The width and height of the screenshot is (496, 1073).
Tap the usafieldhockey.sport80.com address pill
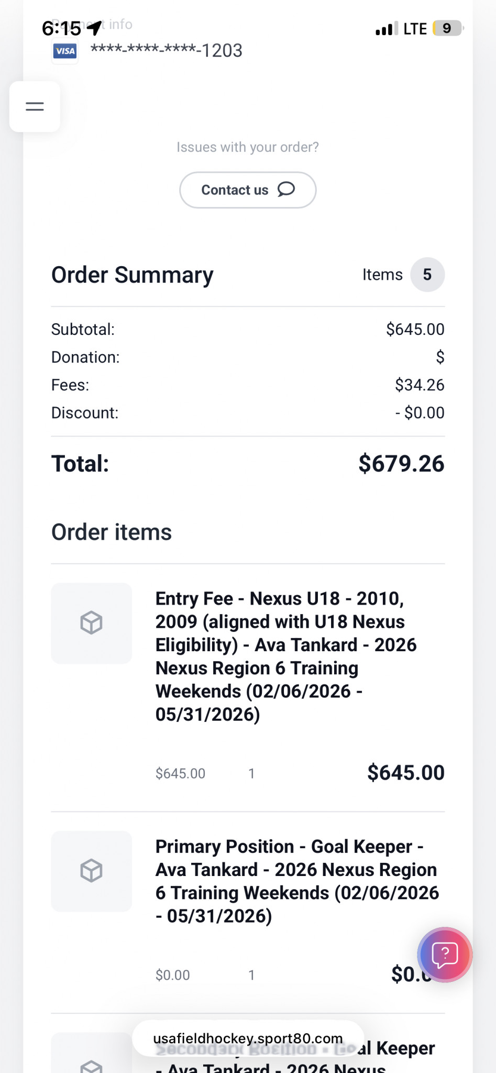(248, 1038)
